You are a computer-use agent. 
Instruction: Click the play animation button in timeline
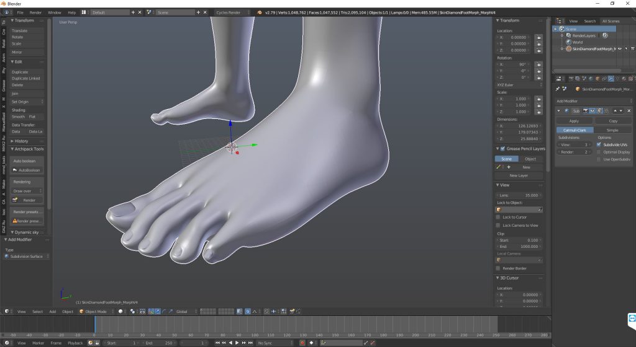(x=237, y=343)
